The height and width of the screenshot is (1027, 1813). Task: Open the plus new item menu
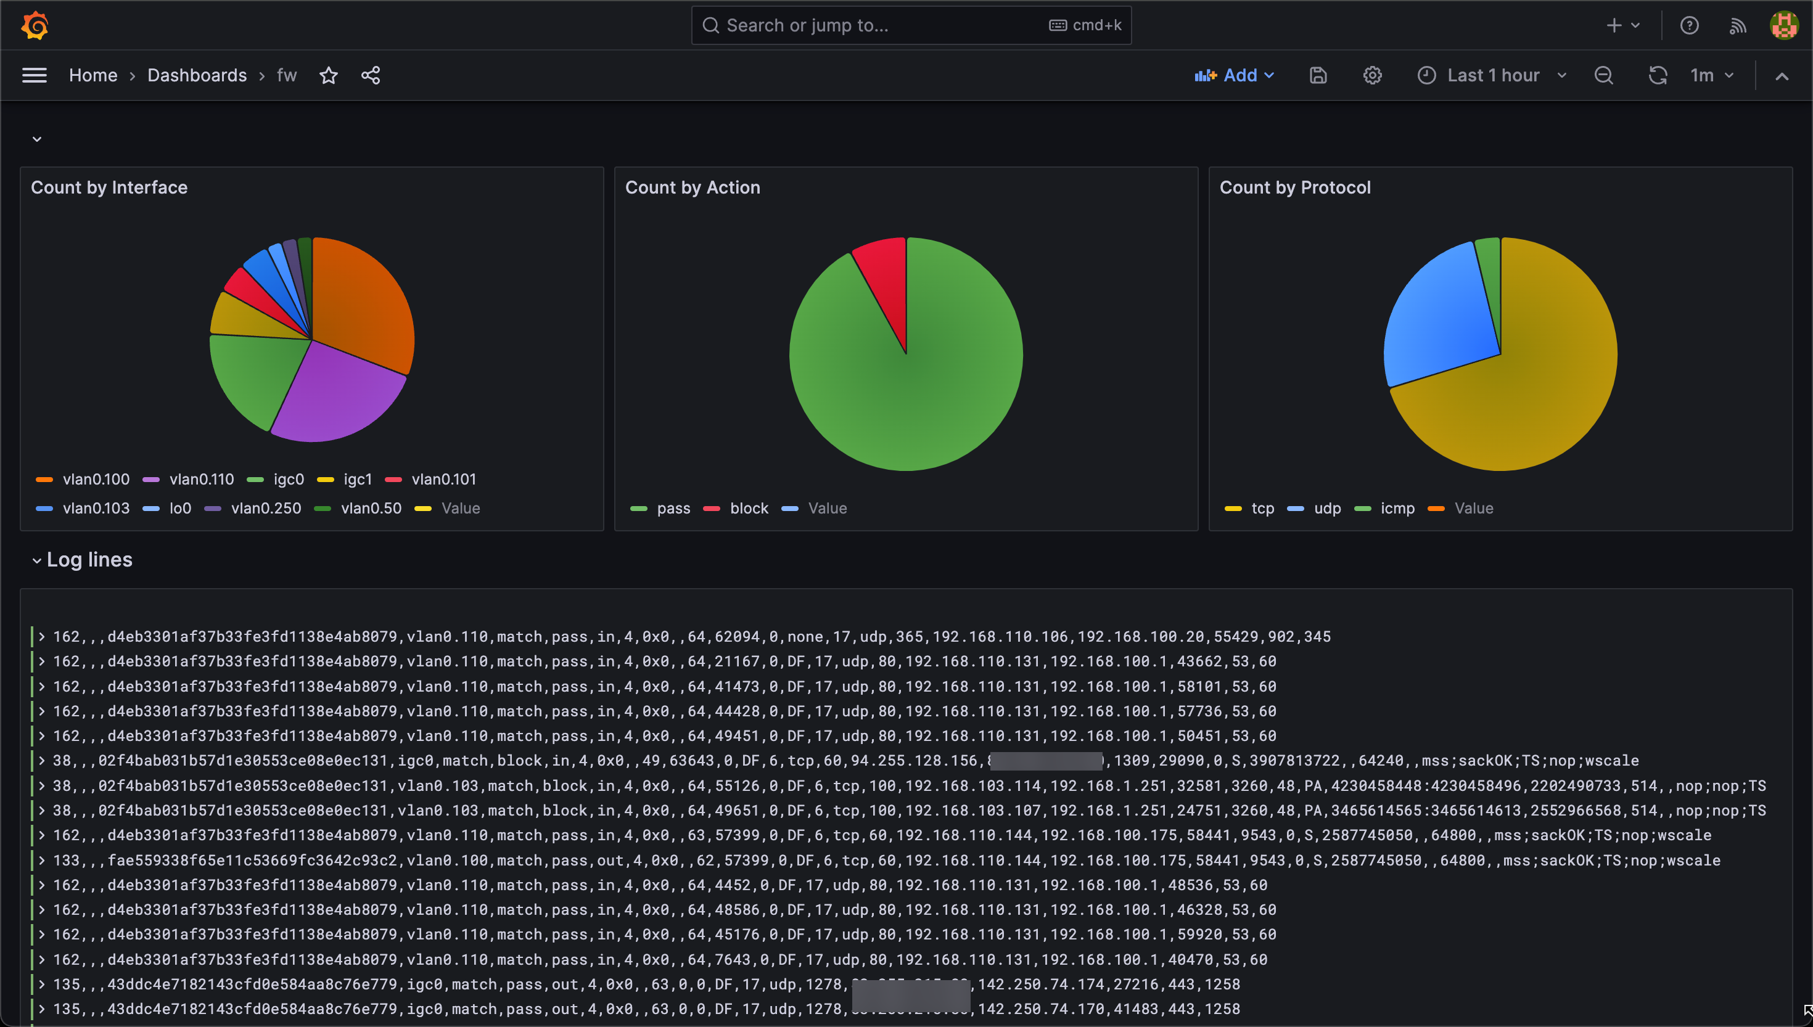(1622, 25)
